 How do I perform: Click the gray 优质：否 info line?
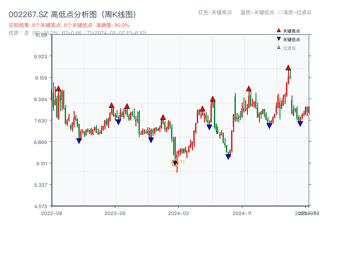pyautogui.click(x=78, y=33)
